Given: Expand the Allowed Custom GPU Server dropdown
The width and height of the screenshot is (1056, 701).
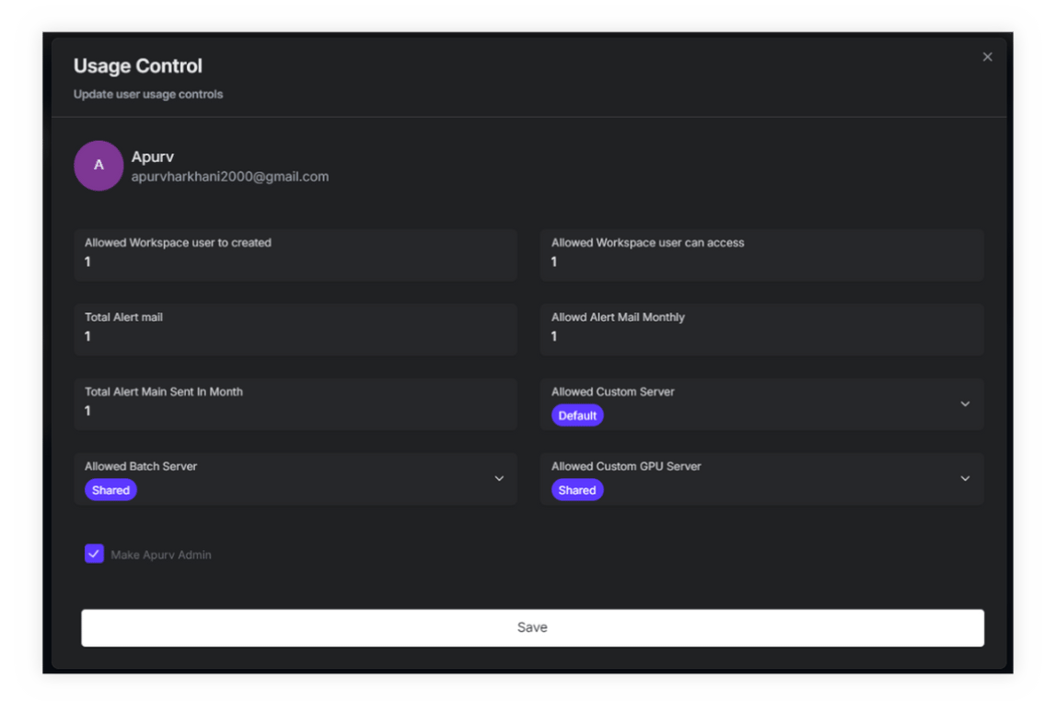Looking at the screenshot, I should point(965,478).
